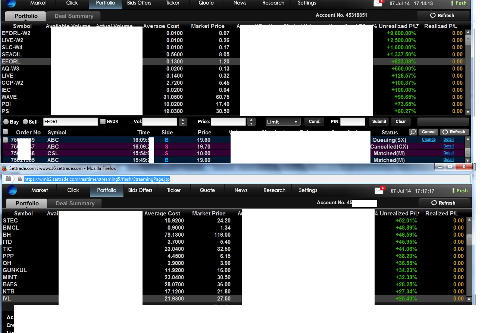Select the Portfolio sub-tab in upper window
488x333 pixels.
pos(26,16)
